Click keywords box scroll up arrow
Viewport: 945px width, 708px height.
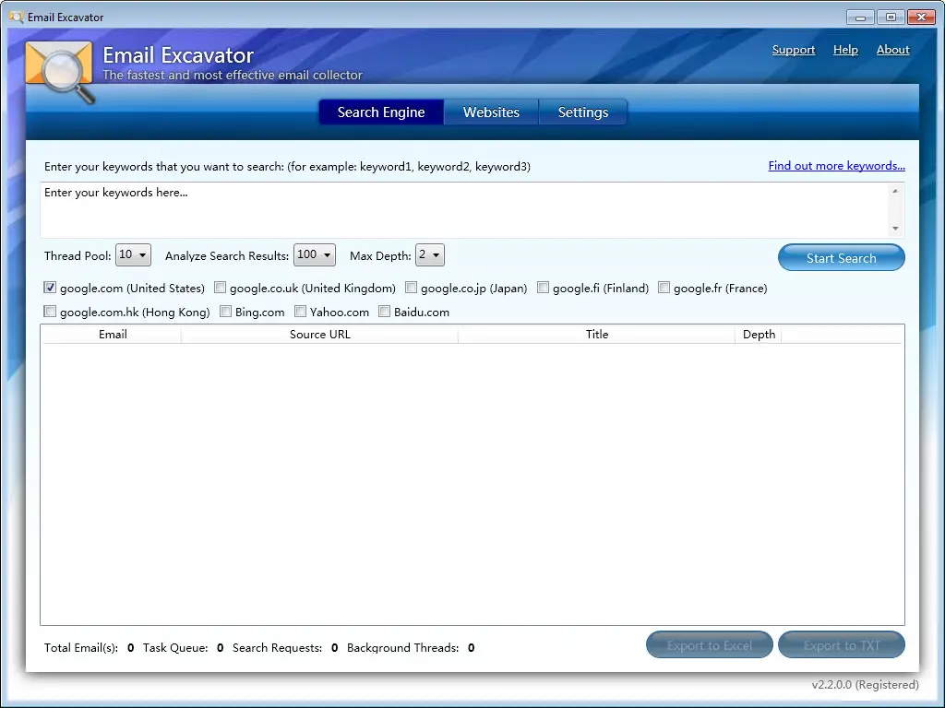point(895,191)
